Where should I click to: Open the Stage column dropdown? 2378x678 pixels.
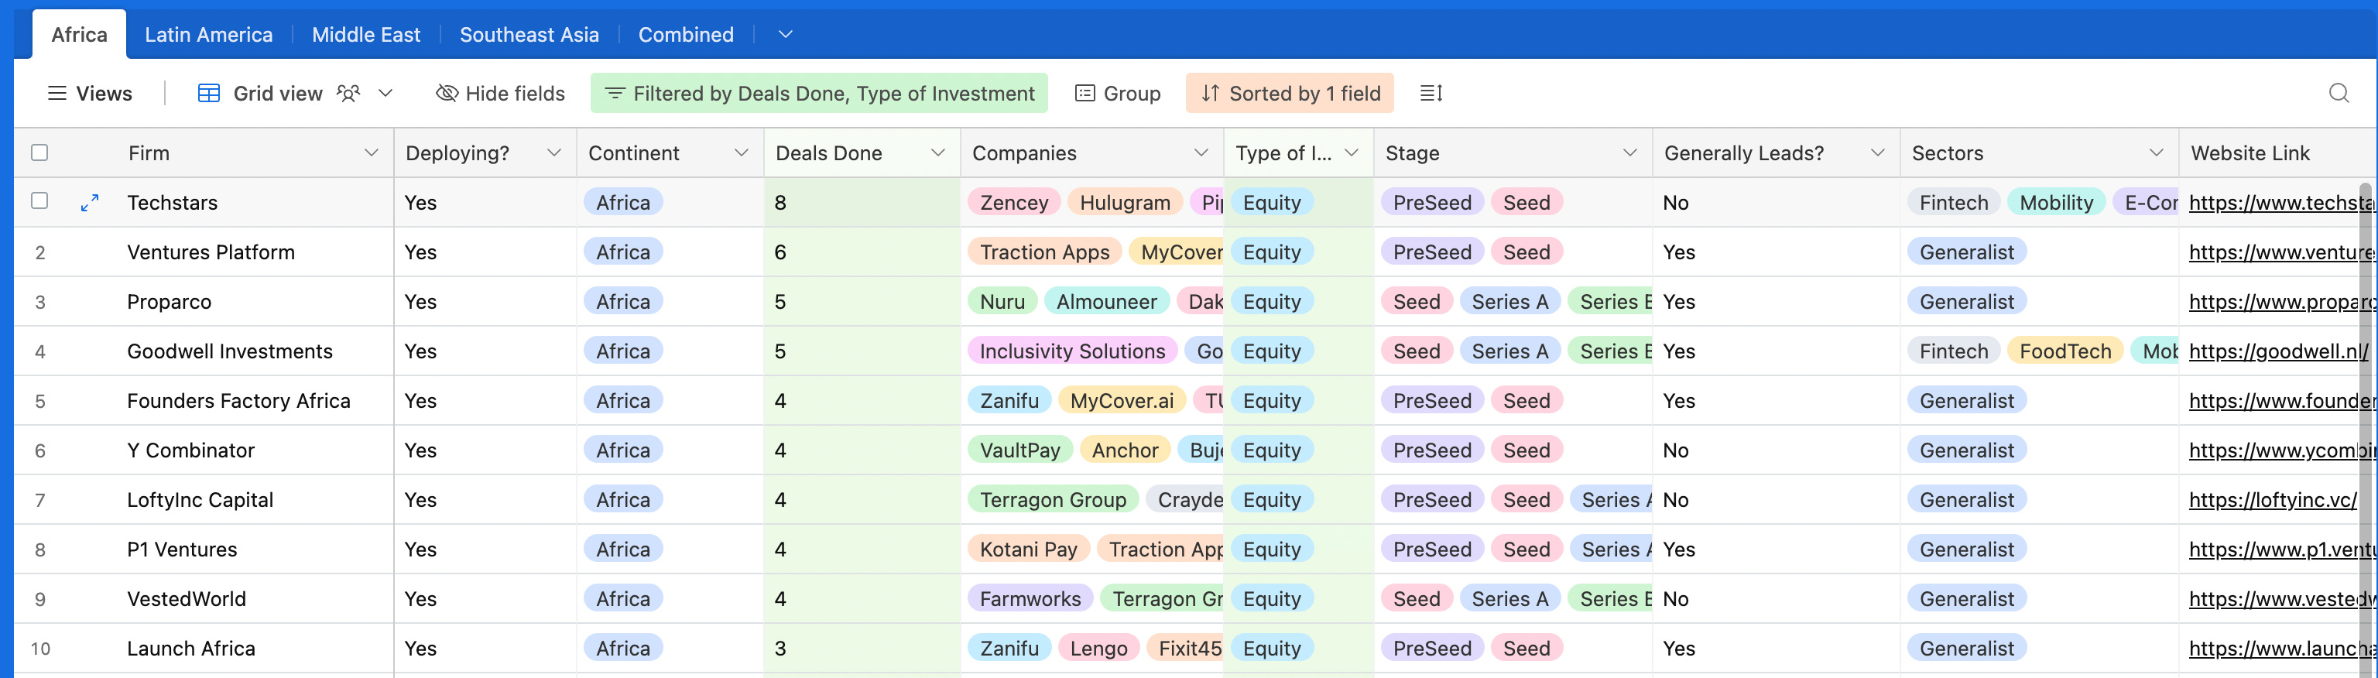(1630, 153)
